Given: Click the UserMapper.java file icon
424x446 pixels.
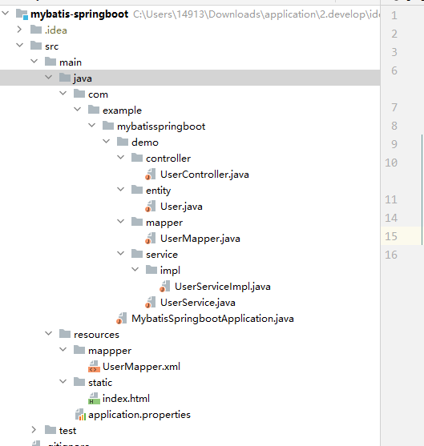Looking at the screenshot, I should coord(151,238).
